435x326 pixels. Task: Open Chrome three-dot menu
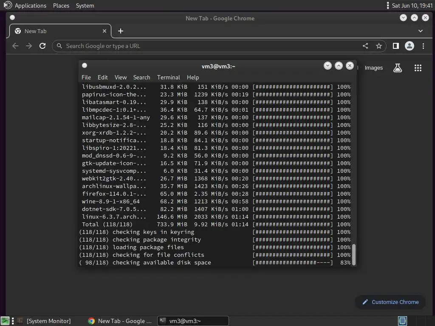(424, 46)
